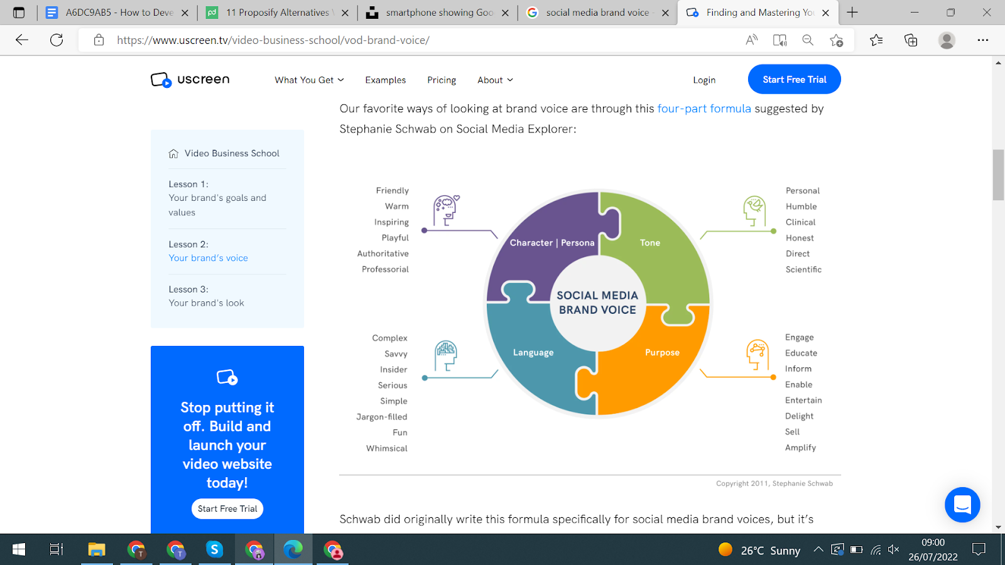Follow the 'four-part formula' link
This screenshot has height=565, width=1005.
pyautogui.click(x=704, y=109)
